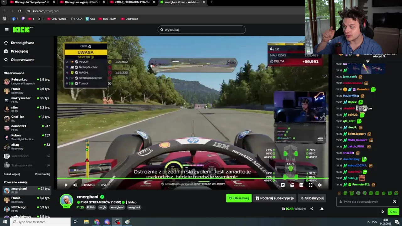
Task: Open xmerghani streamer avatar
Action: 66,201
